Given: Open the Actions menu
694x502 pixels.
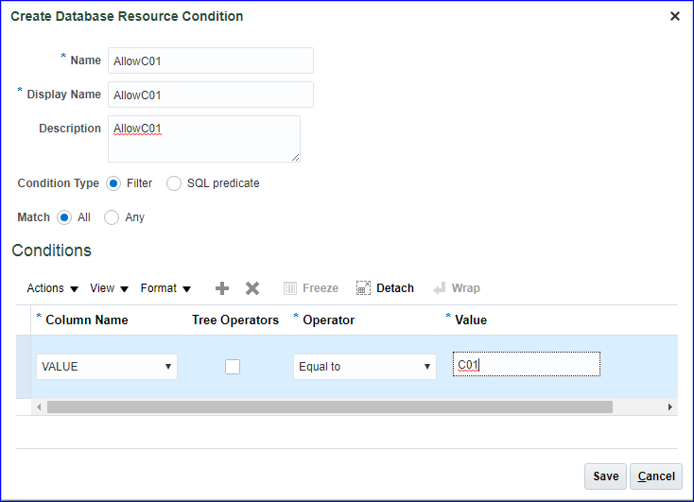Looking at the screenshot, I should tap(52, 288).
